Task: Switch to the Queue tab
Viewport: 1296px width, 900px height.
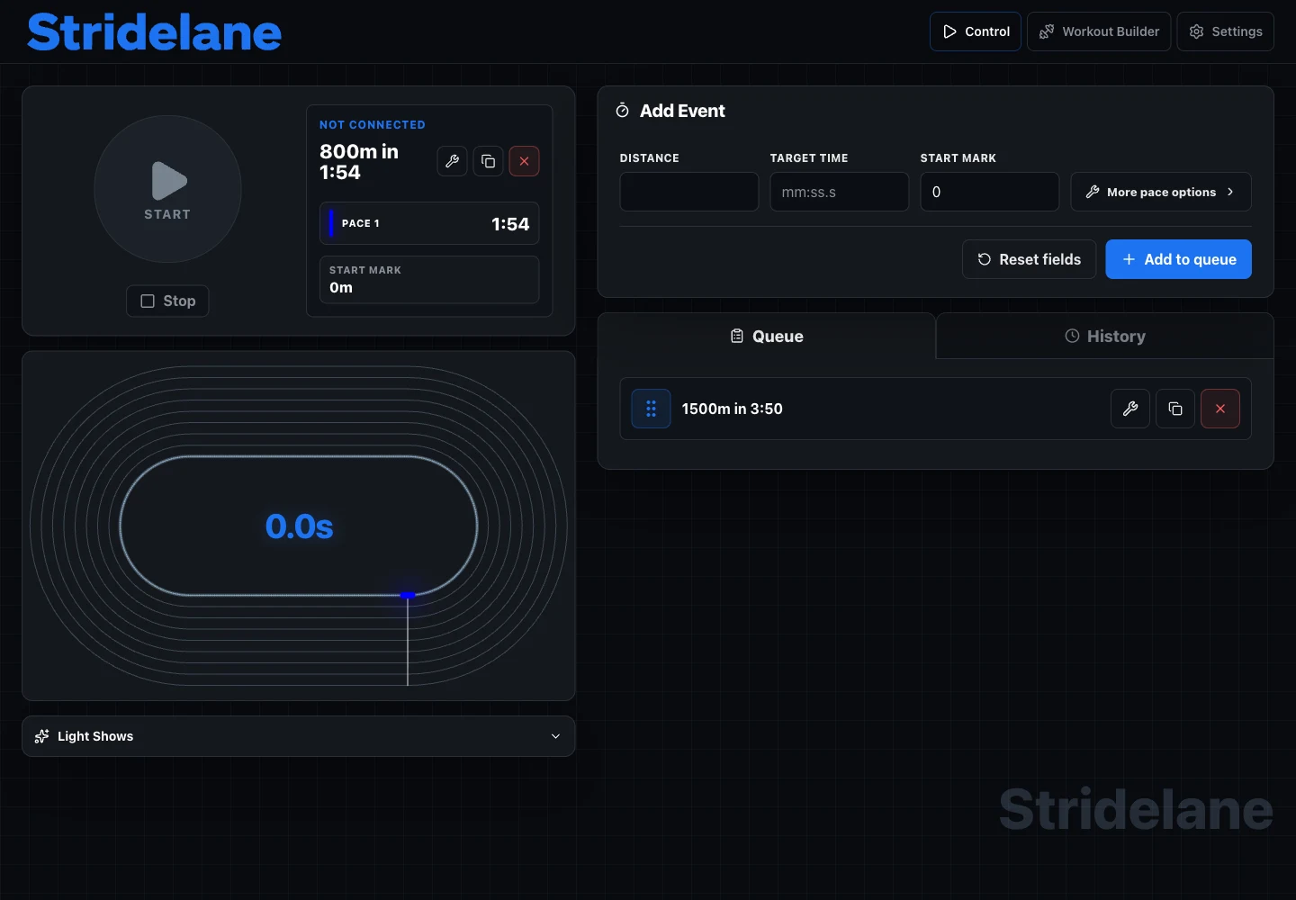Action: tap(767, 336)
